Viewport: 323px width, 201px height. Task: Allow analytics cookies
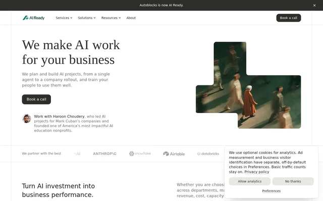[x=250, y=181]
